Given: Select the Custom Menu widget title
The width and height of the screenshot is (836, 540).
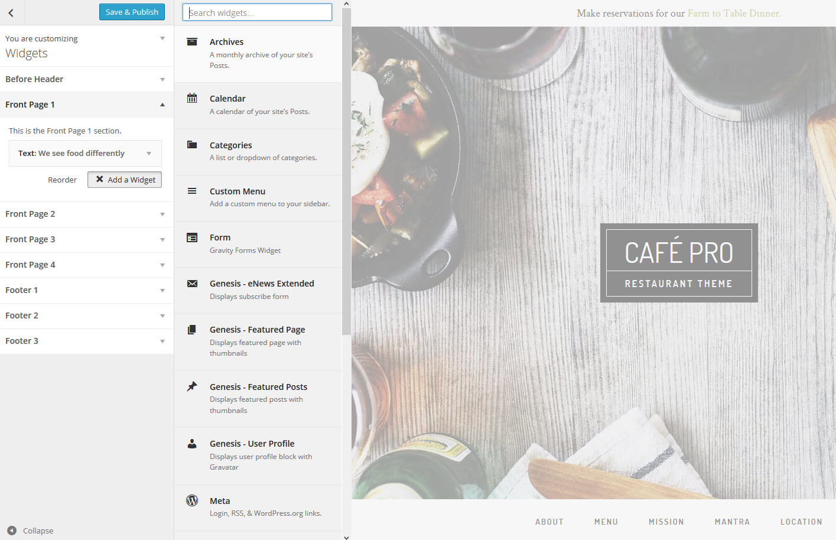Looking at the screenshot, I should tap(238, 191).
